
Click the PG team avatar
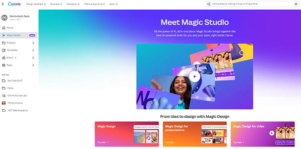tap(4, 18)
